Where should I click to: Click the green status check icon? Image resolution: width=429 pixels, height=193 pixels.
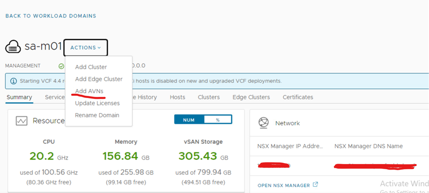(x=61, y=66)
